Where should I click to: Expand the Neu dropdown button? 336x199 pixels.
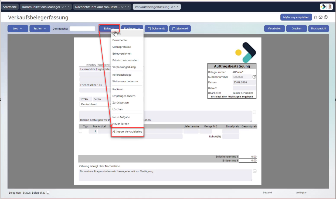point(18,29)
